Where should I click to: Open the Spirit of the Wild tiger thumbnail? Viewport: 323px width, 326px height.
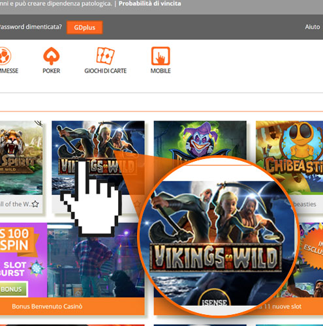click(x=21, y=158)
